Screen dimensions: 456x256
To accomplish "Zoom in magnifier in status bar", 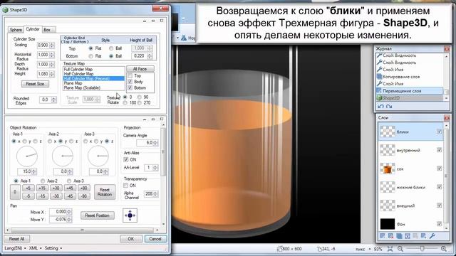I will tap(443, 249).
